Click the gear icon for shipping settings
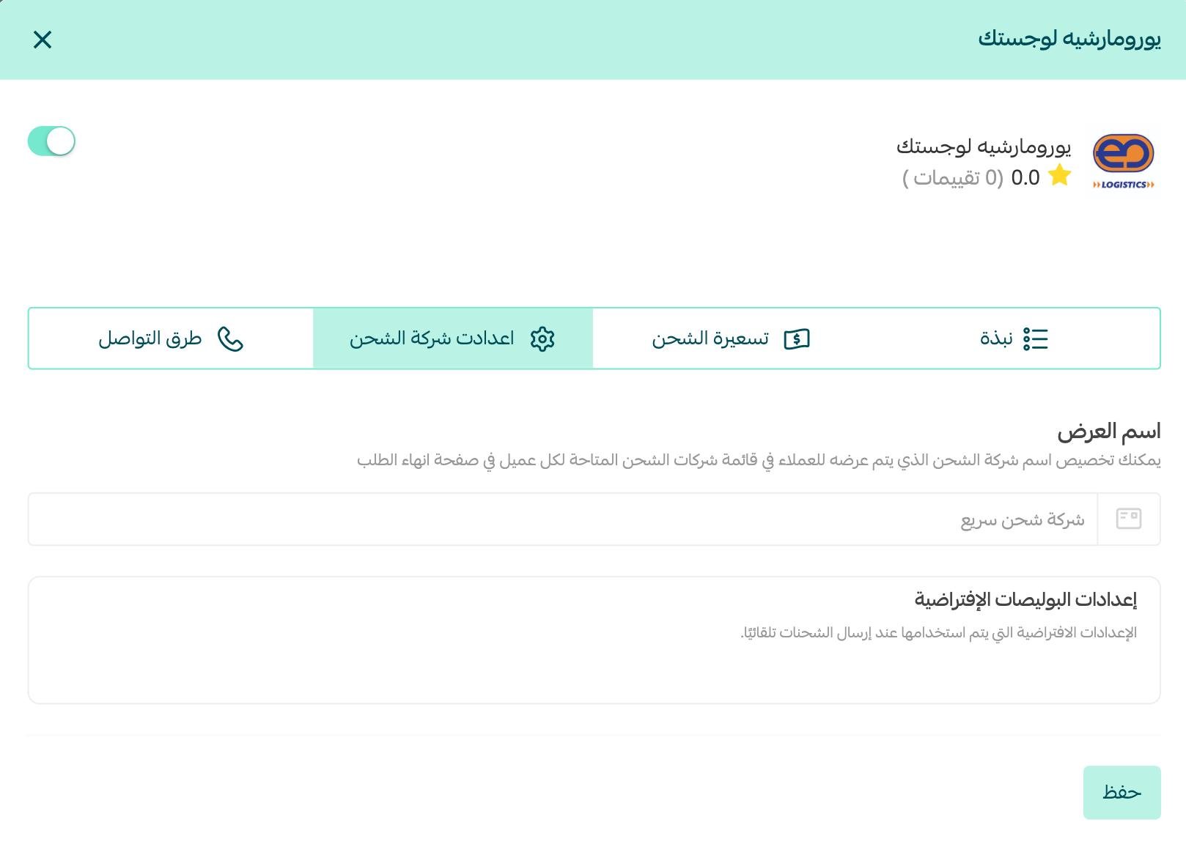Screen dimensions: 1186x844 tap(542, 338)
